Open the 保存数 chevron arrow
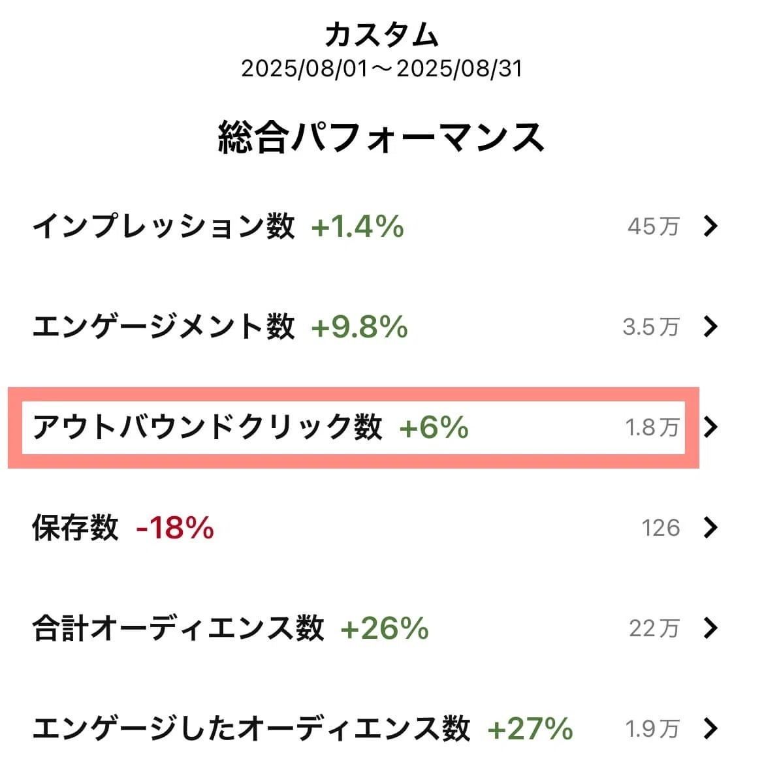 pos(711,527)
